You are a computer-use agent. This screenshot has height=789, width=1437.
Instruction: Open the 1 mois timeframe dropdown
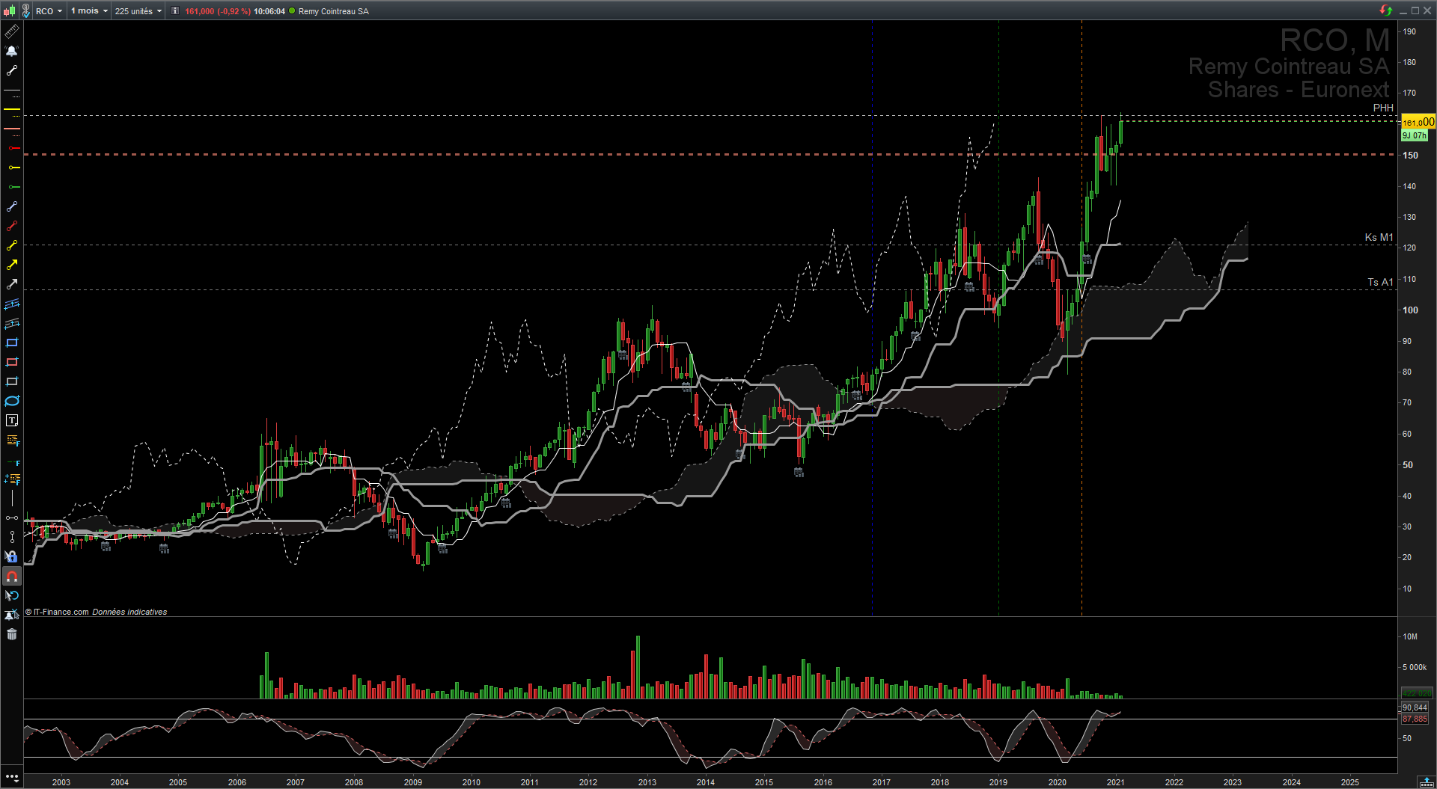tap(89, 10)
